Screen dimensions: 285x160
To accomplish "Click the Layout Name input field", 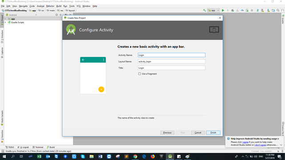I will tap(171, 61).
